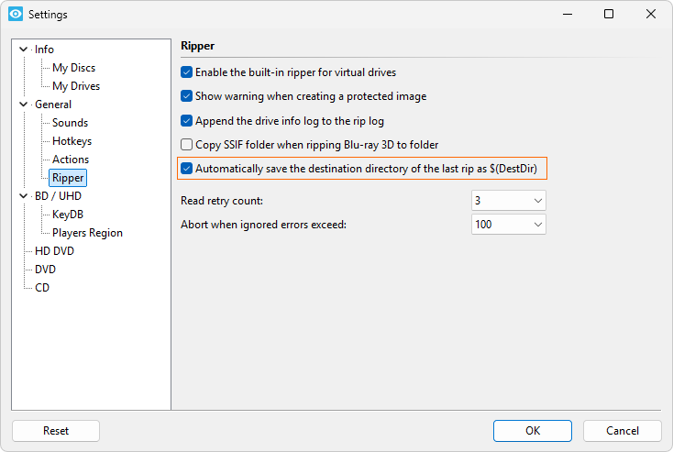The width and height of the screenshot is (673, 452).
Task: Select Hotkeys in the sidebar
Action: (x=72, y=141)
